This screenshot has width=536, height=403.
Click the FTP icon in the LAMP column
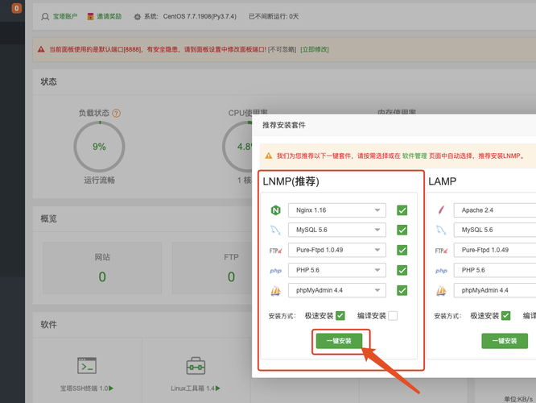[x=441, y=251]
